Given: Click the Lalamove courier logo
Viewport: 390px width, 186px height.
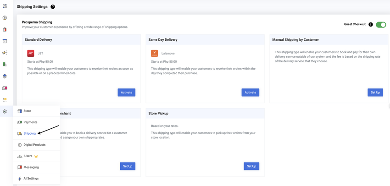Looking at the screenshot, I should pyautogui.click(x=155, y=54).
